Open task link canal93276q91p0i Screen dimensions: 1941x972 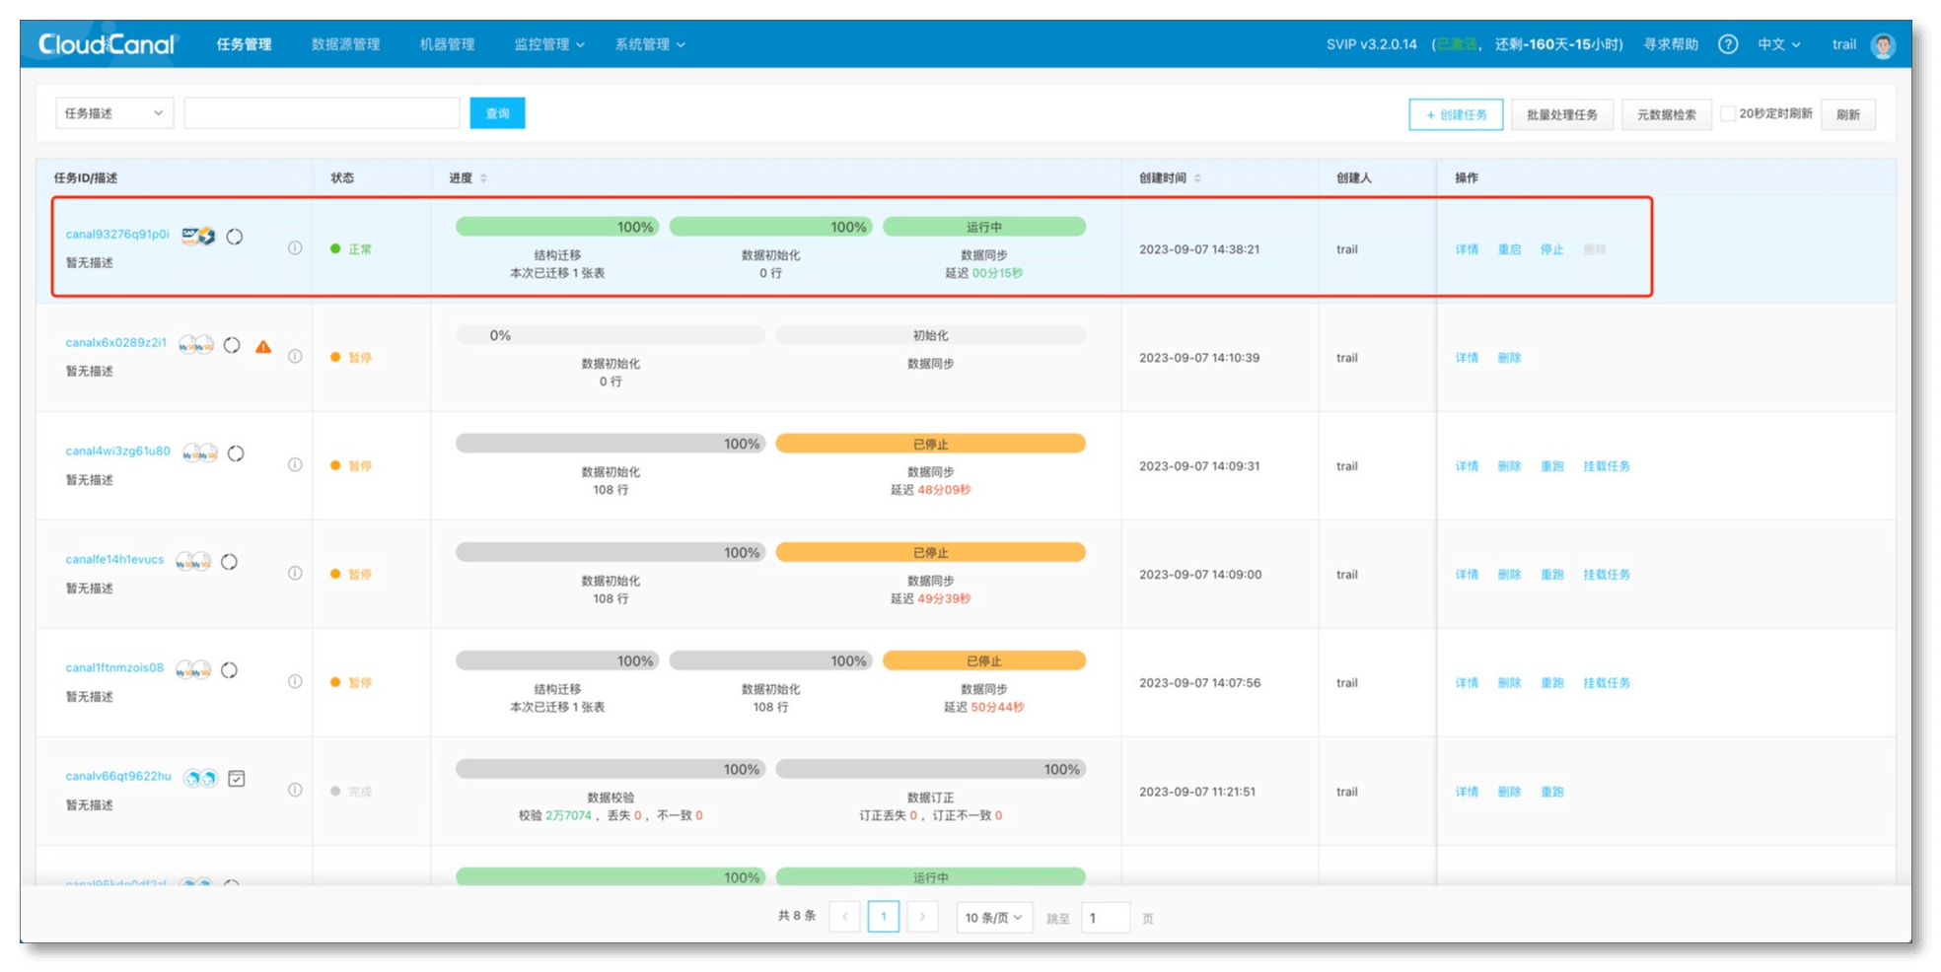click(117, 235)
